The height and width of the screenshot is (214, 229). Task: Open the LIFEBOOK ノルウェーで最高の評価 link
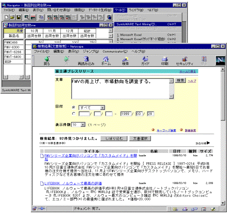pos(73,183)
